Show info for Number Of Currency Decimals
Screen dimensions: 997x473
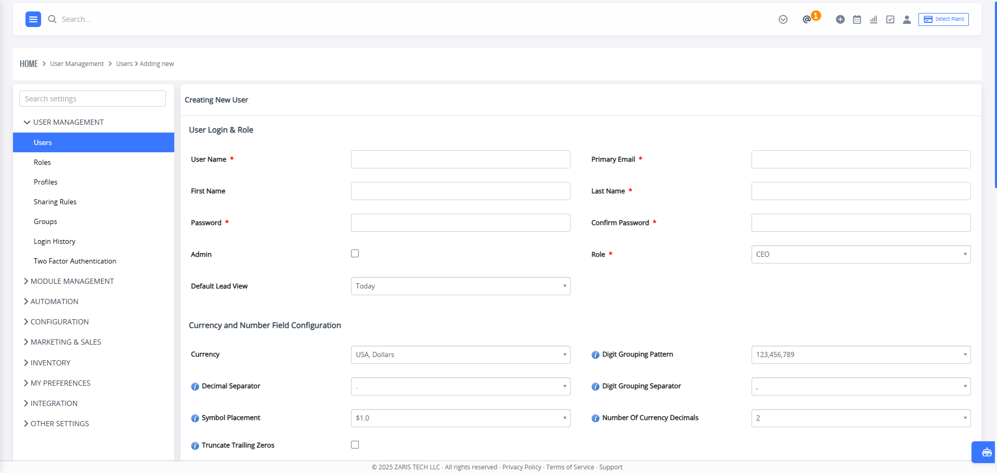pos(595,418)
